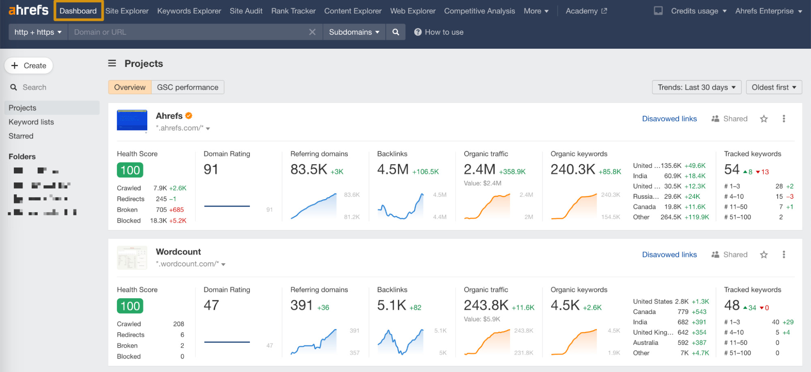Star the Ahrefs project as a favorite
The width and height of the screenshot is (811, 372).
(x=764, y=118)
